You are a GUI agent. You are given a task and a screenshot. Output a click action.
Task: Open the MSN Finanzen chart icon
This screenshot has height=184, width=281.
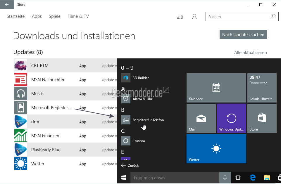pyautogui.click(x=20, y=136)
